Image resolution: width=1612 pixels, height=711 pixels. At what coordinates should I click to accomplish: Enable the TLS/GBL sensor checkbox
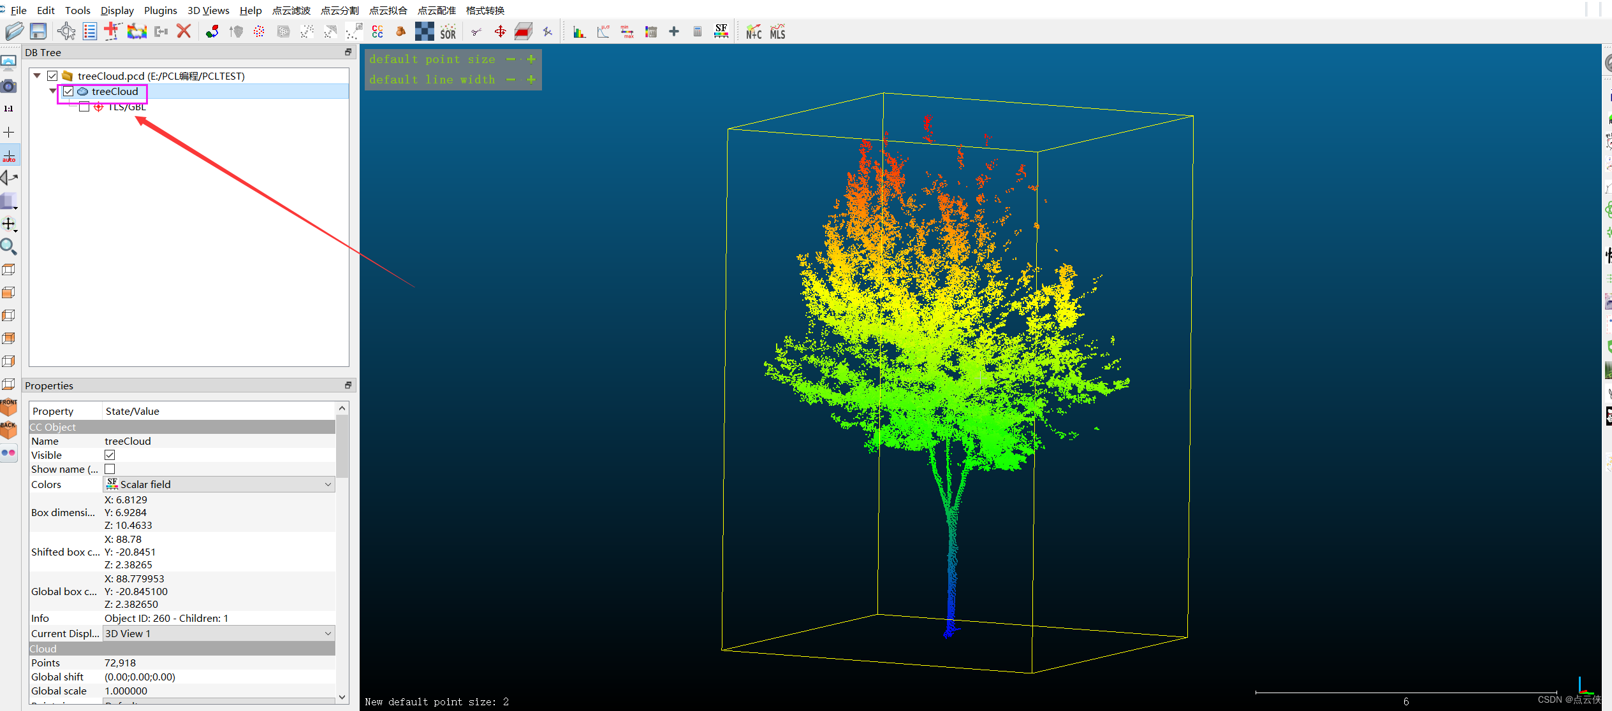[84, 107]
